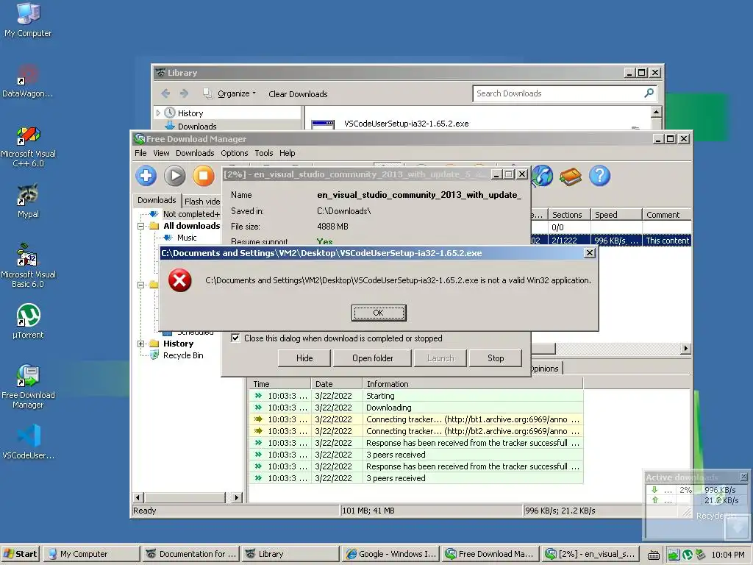Click Library list scroll up arrow
The image size is (753, 565).
point(656,112)
